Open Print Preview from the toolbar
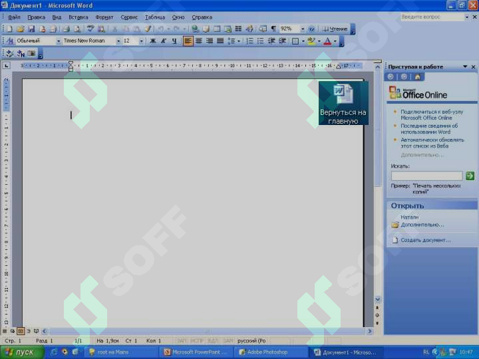This screenshot has height=359, width=479. pos(77,29)
